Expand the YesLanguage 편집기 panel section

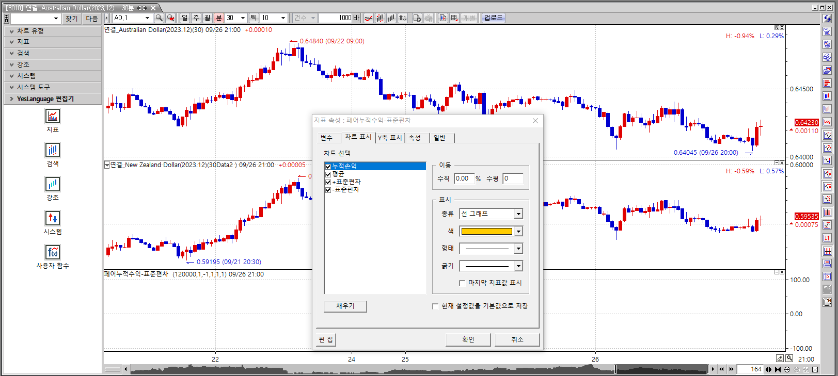pyautogui.click(x=11, y=99)
